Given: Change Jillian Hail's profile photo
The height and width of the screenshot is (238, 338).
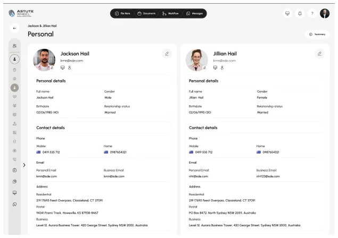Looking at the screenshot, I should click(x=197, y=60).
